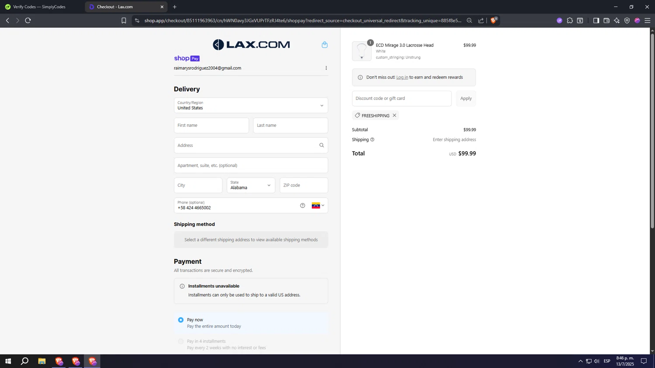The image size is (655, 368).
Task: Focus the Apartment, suite field
Action: click(251, 165)
